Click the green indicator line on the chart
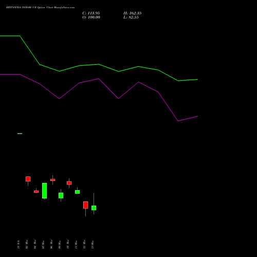The height and width of the screenshot is (257, 257). click(99, 64)
